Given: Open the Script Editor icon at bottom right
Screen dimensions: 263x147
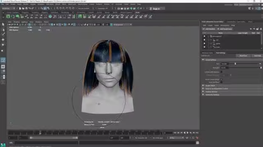Looking at the screenshot, I should click(x=198, y=143).
